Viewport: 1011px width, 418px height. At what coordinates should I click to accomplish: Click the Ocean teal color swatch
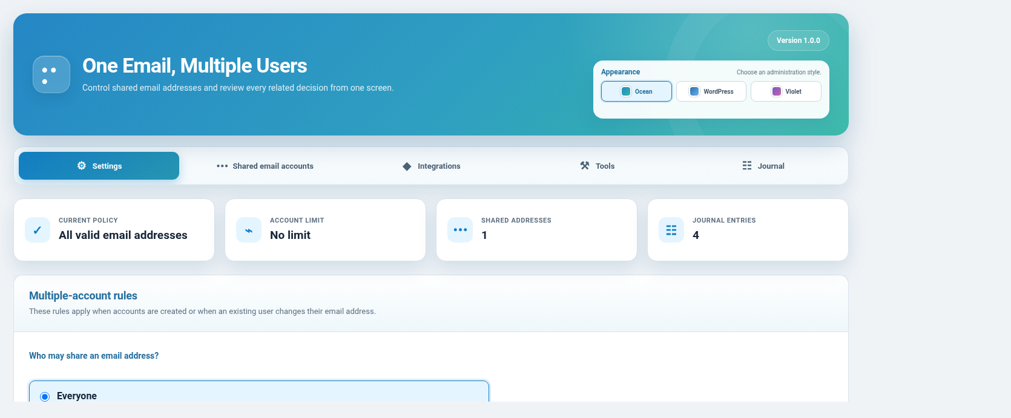click(626, 91)
